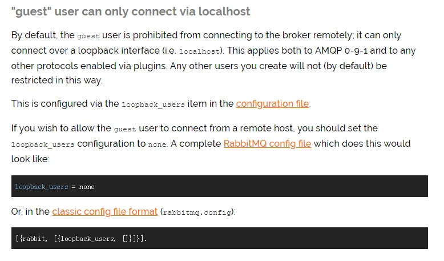Follow the "RabbitMQ config file" link

click(x=267, y=143)
